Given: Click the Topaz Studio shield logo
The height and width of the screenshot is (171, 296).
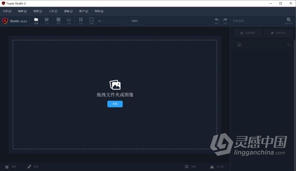Looking at the screenshot, I should tap(5, 21).
